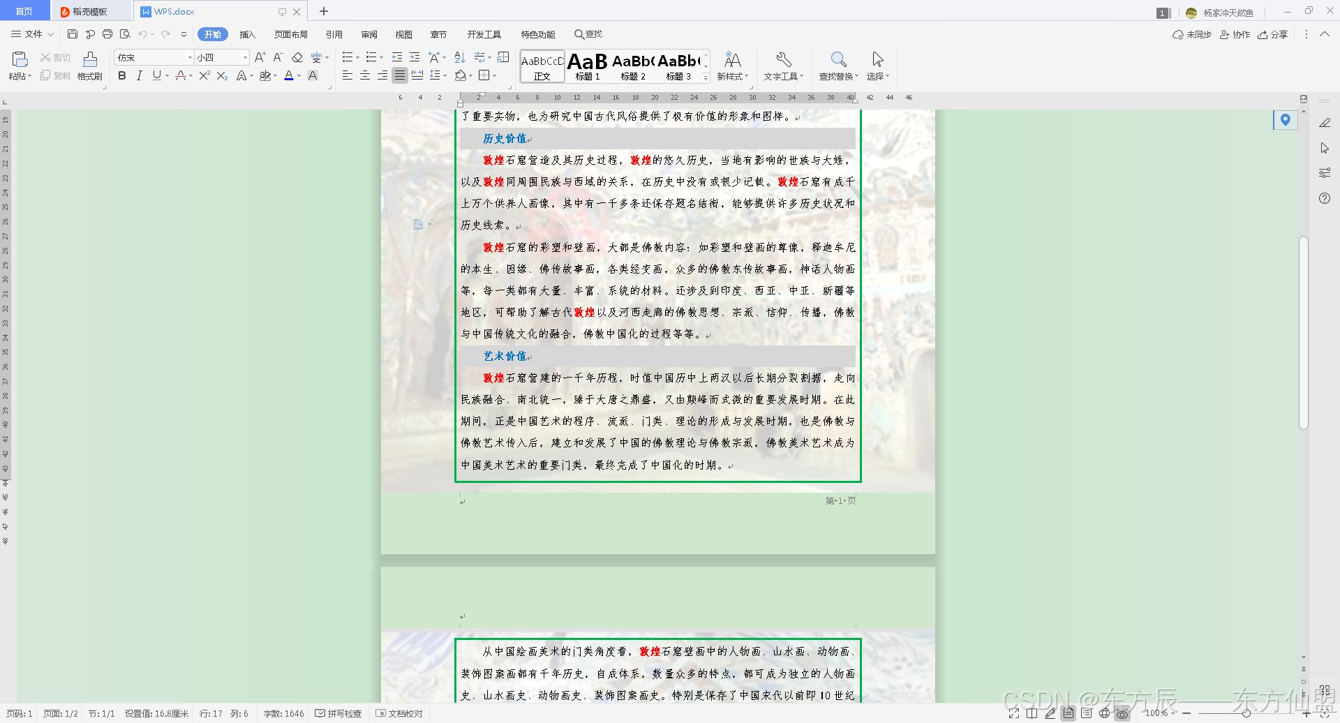Image resolution: width=1340 pixels, height=723 pixels.
Task: Click the decrease indent icon
Action: point(397,57)
